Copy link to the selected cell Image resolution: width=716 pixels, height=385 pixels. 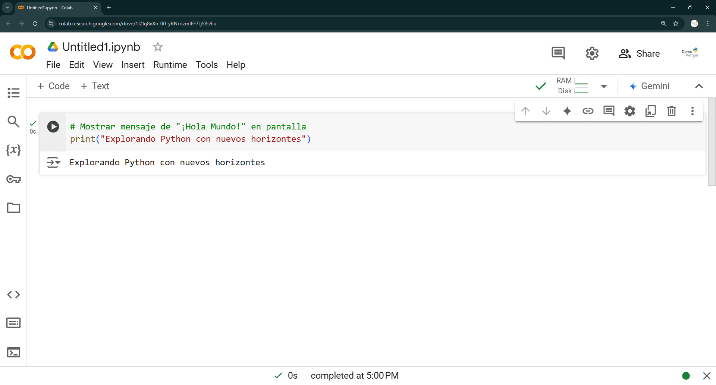click(x=588, y=111)
